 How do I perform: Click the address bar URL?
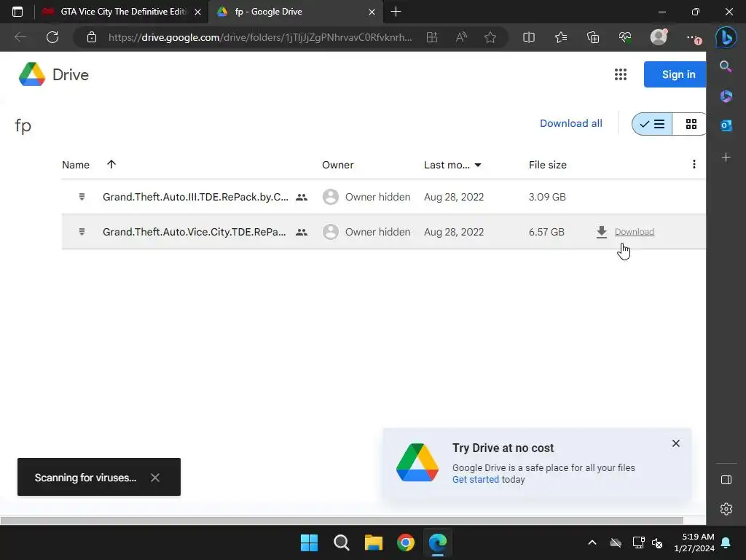click(260, 37)
